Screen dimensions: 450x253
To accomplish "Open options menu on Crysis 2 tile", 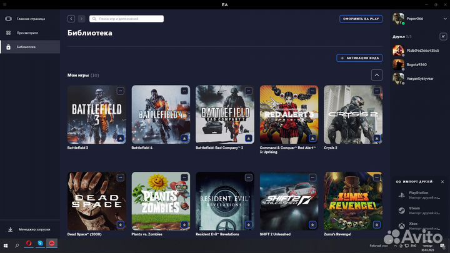I will coord(377,91).
